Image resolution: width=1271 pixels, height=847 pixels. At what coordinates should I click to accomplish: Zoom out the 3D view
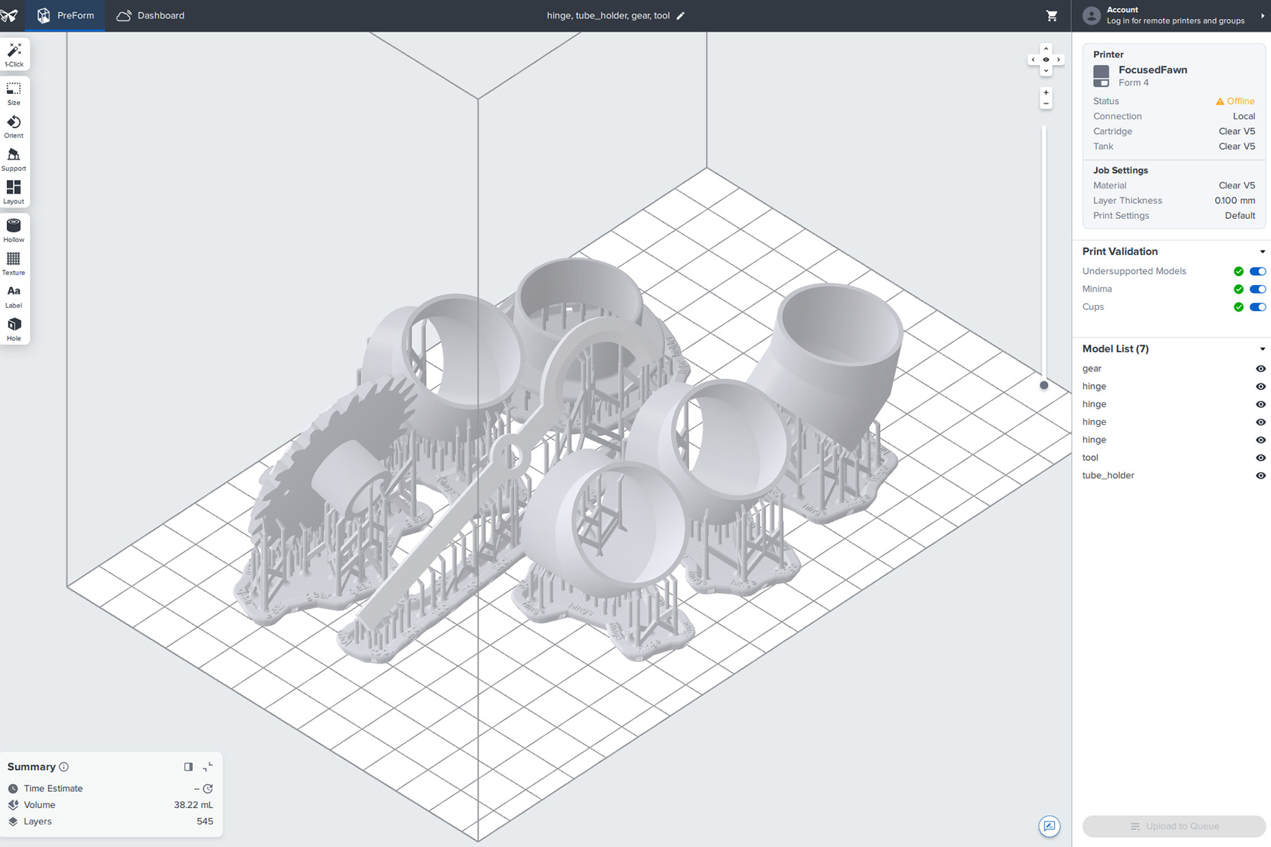coord(1046,104)
